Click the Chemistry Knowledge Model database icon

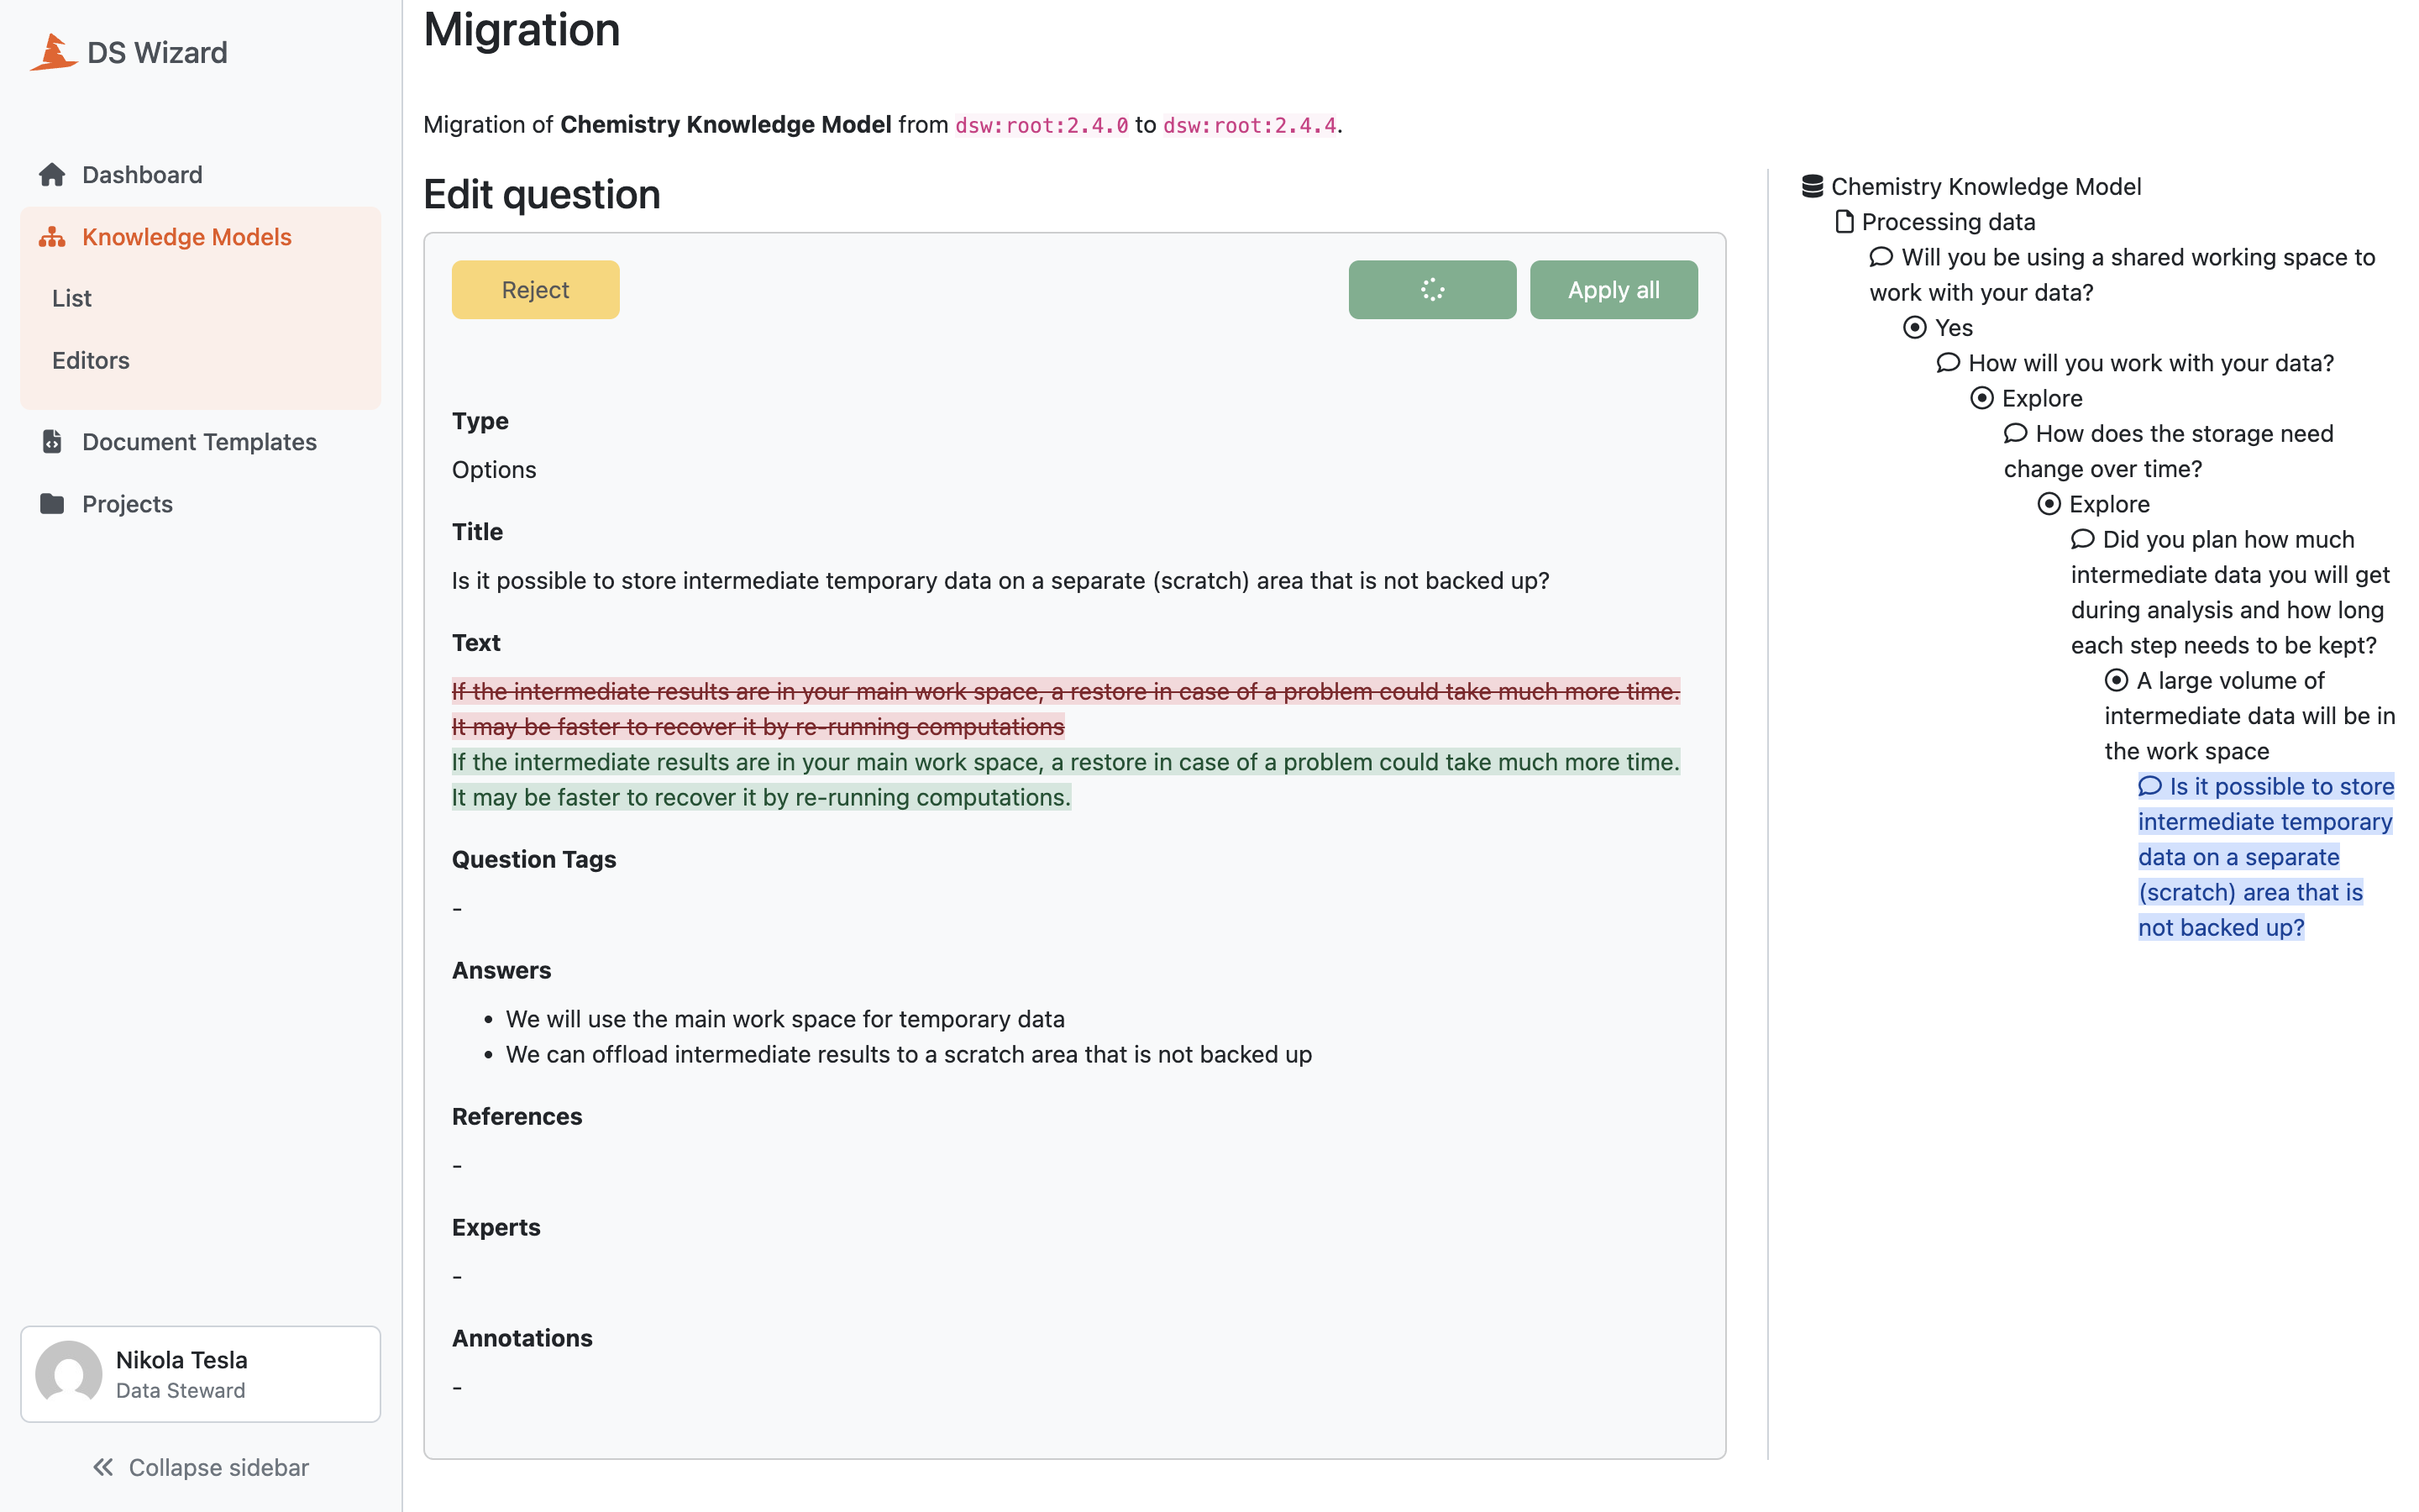click(1813, 186)
